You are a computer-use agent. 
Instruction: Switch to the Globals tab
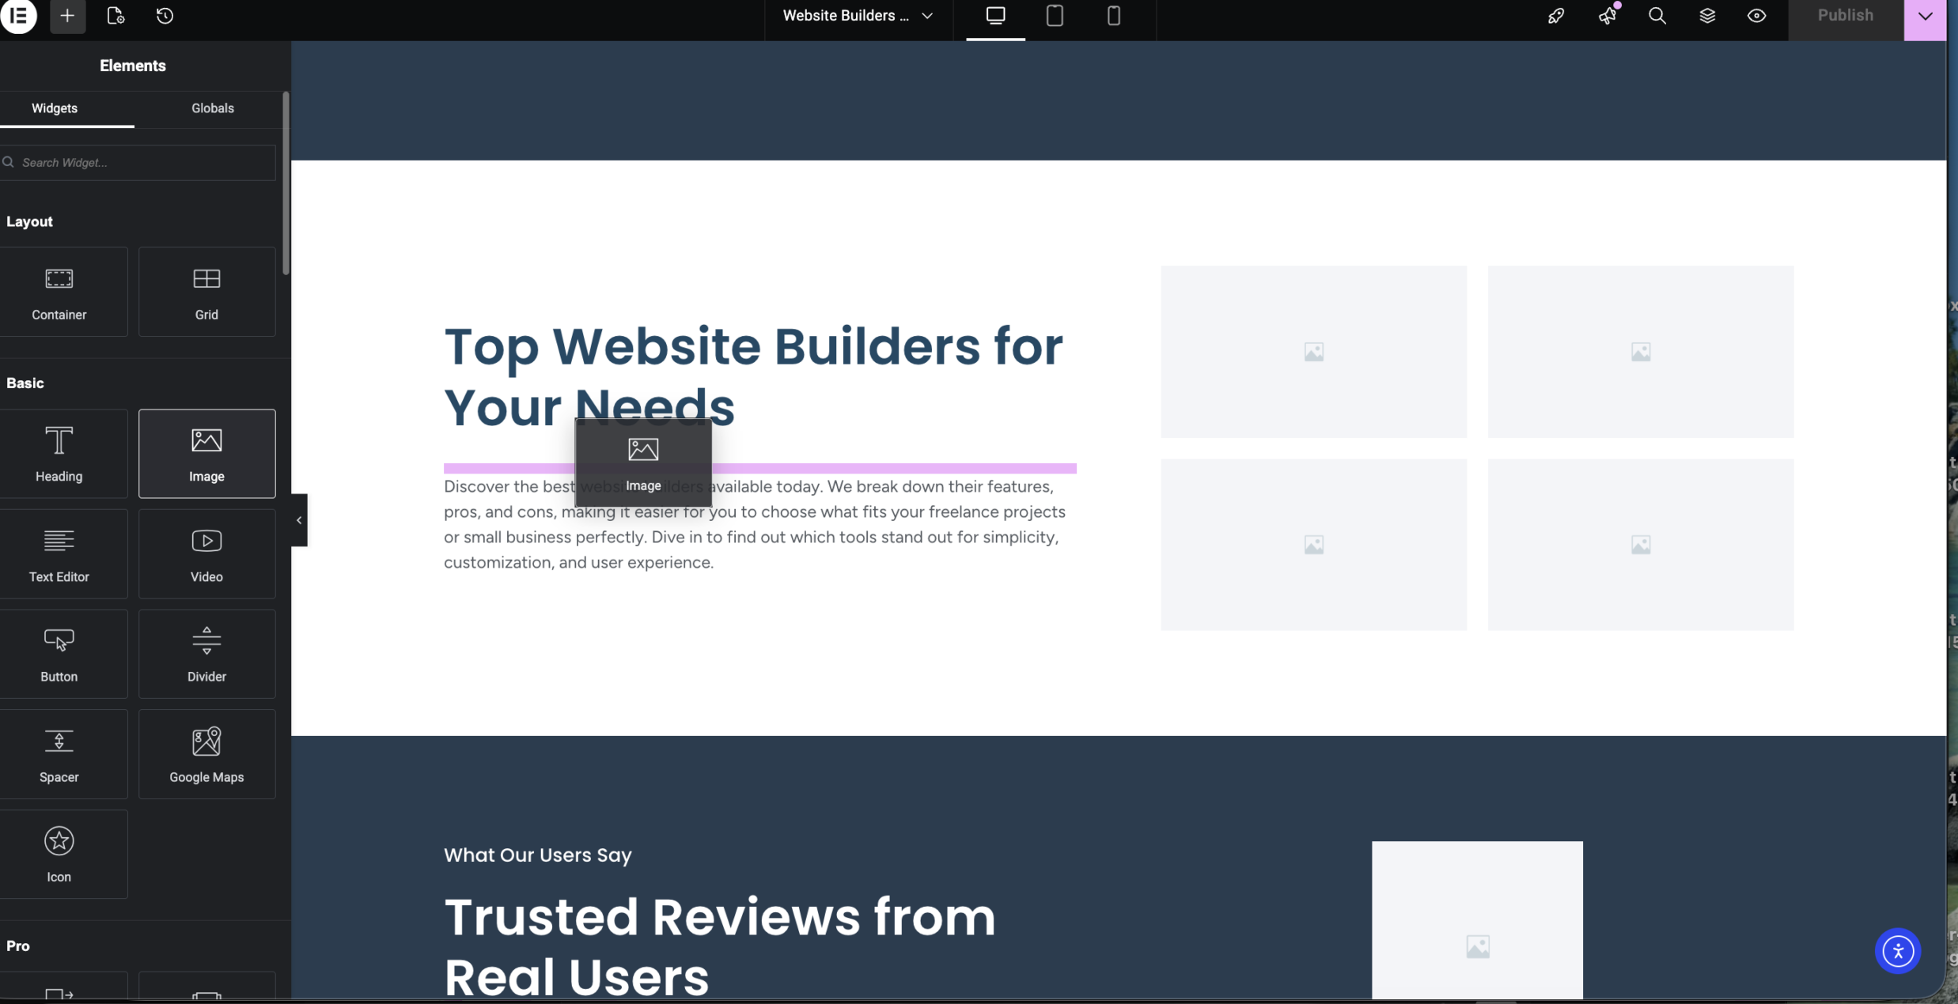pos(213,108)
